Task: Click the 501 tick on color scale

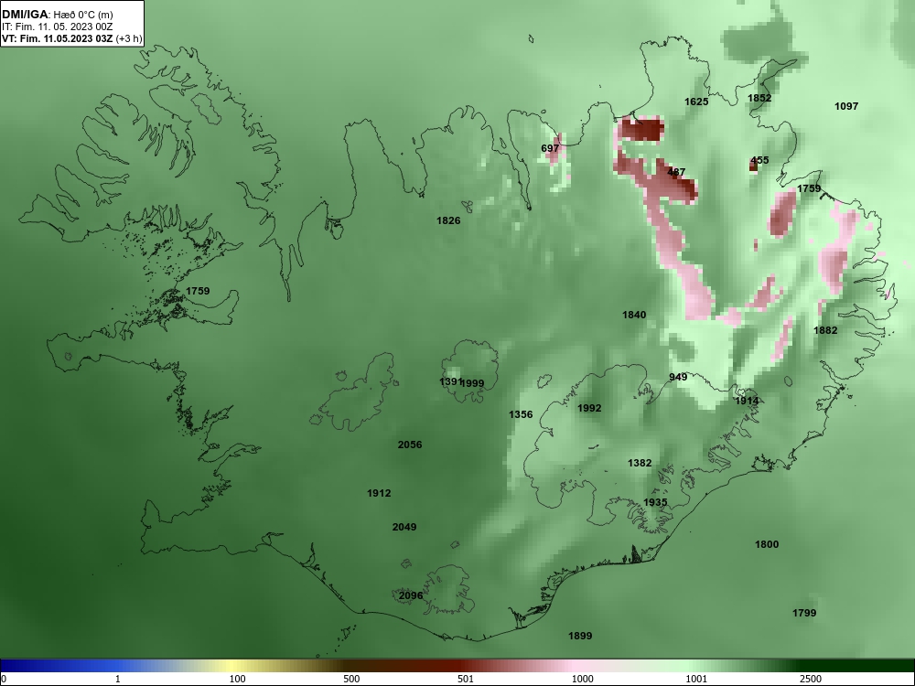Action: tap(465, 679)
